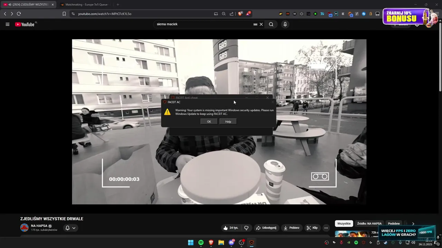Close the ZJEDLIŚMY WSZYSTKIE tab
This screenshot has height=248, width=442.
[x=53, y=4]
